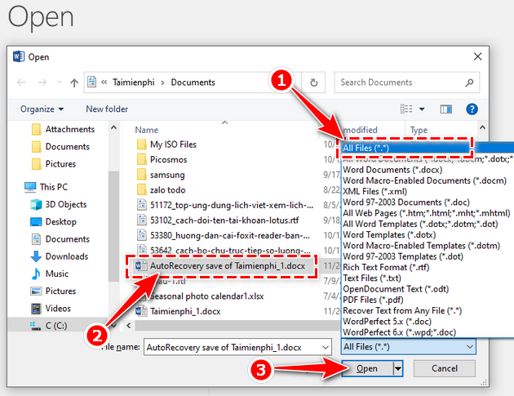514x396 pixels.
Task: Click the Cancel button
Action: [x=444, y=368]
